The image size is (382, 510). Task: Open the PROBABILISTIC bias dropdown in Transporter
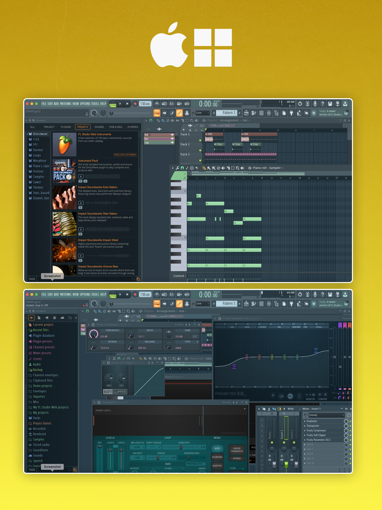196,464
